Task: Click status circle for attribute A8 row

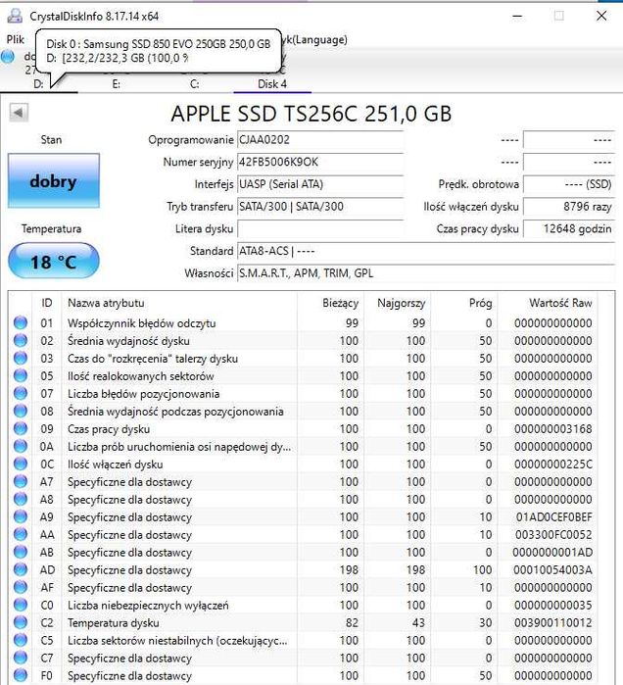Action: [x=21, y=499]
